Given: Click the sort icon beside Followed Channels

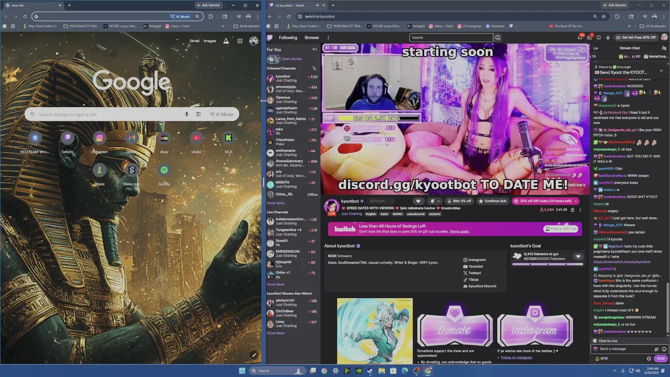Looking at the screenshot, I should (x=314, y=68).
